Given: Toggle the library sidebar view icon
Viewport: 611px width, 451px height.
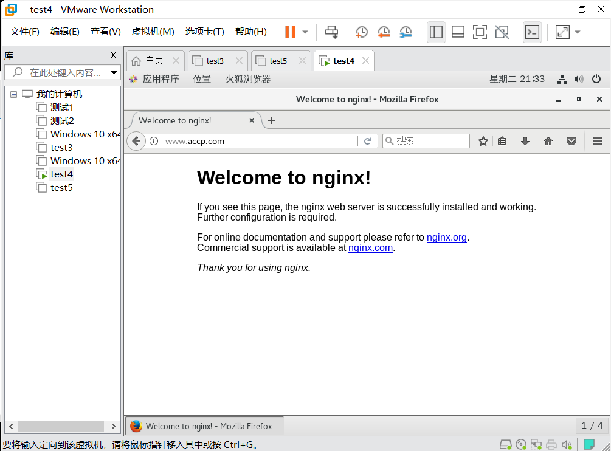Looking at the screenshot, I should click(436, 32).
